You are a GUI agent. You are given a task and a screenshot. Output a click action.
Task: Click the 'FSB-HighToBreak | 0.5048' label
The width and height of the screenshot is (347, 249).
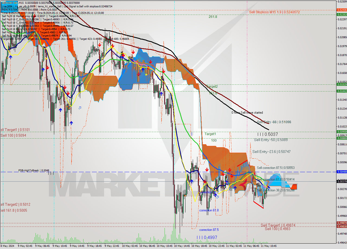click(x=34, y=171)
